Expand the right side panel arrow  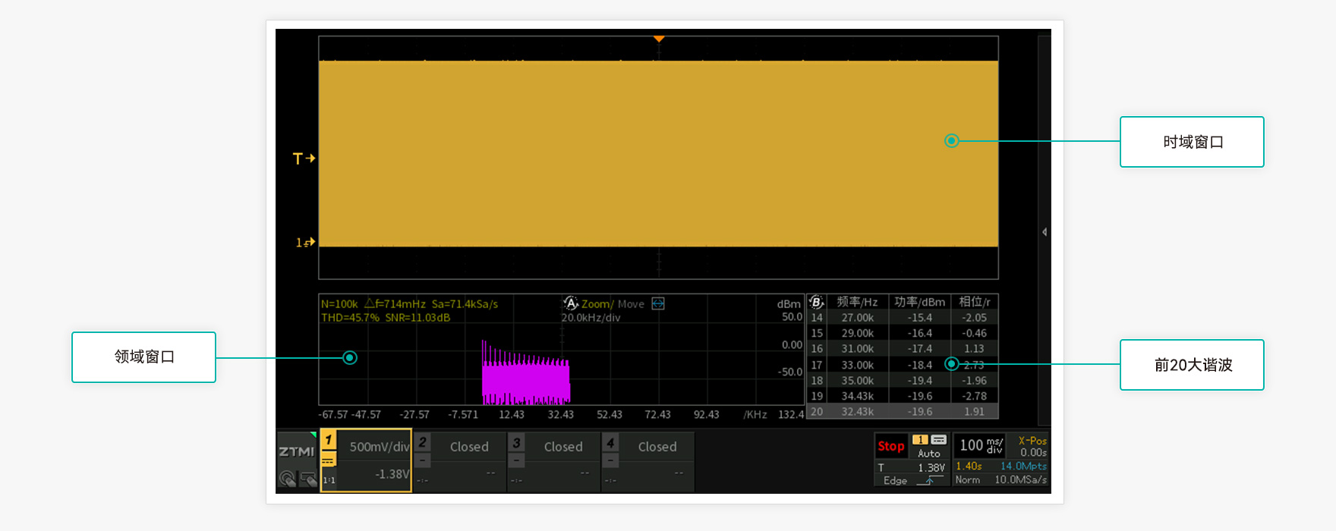point(1045,232)
